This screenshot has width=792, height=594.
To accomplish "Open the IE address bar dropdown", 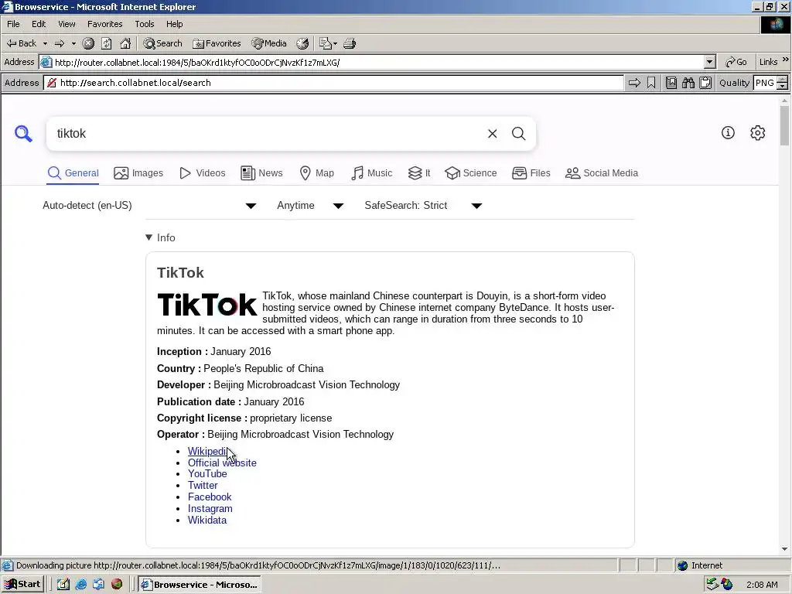I will [x=710, y=62].
